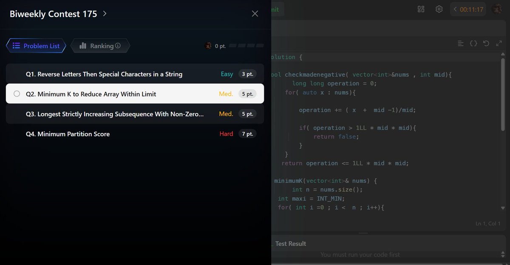The image size is (510, 265).
Task: Open Q3. Longest Strictly Increasing Subsequence problem
Action: [x=135, y=114]
